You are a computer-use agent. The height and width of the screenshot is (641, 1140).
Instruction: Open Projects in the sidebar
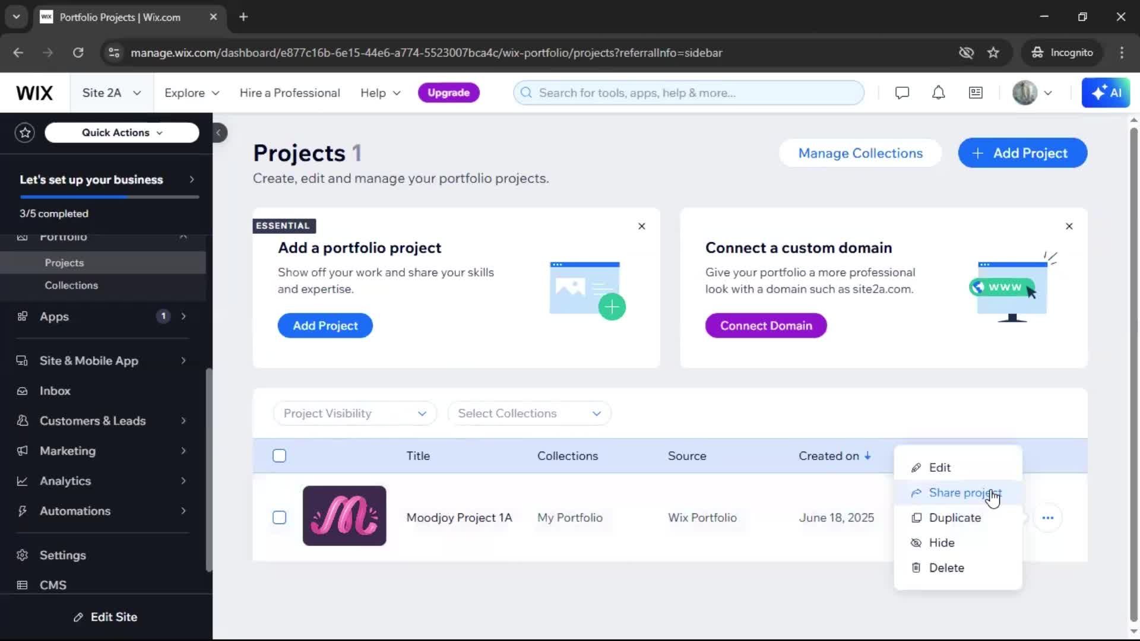[103, 262]
